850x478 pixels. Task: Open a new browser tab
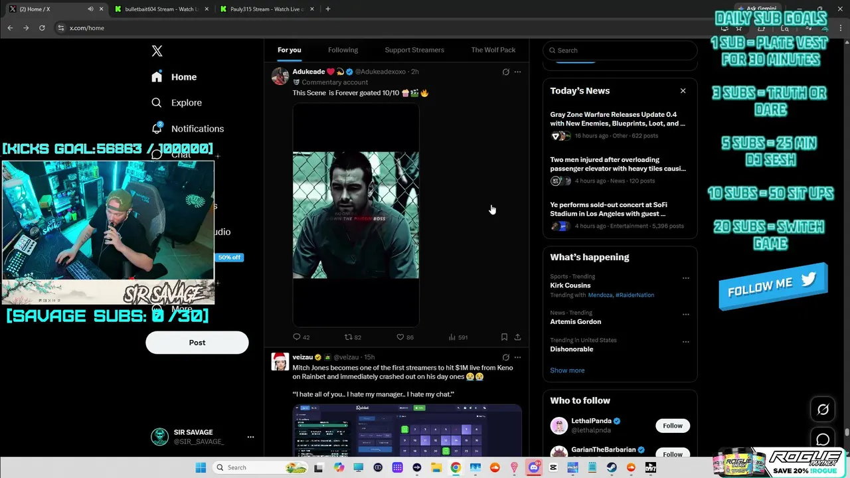coord(328,9)
